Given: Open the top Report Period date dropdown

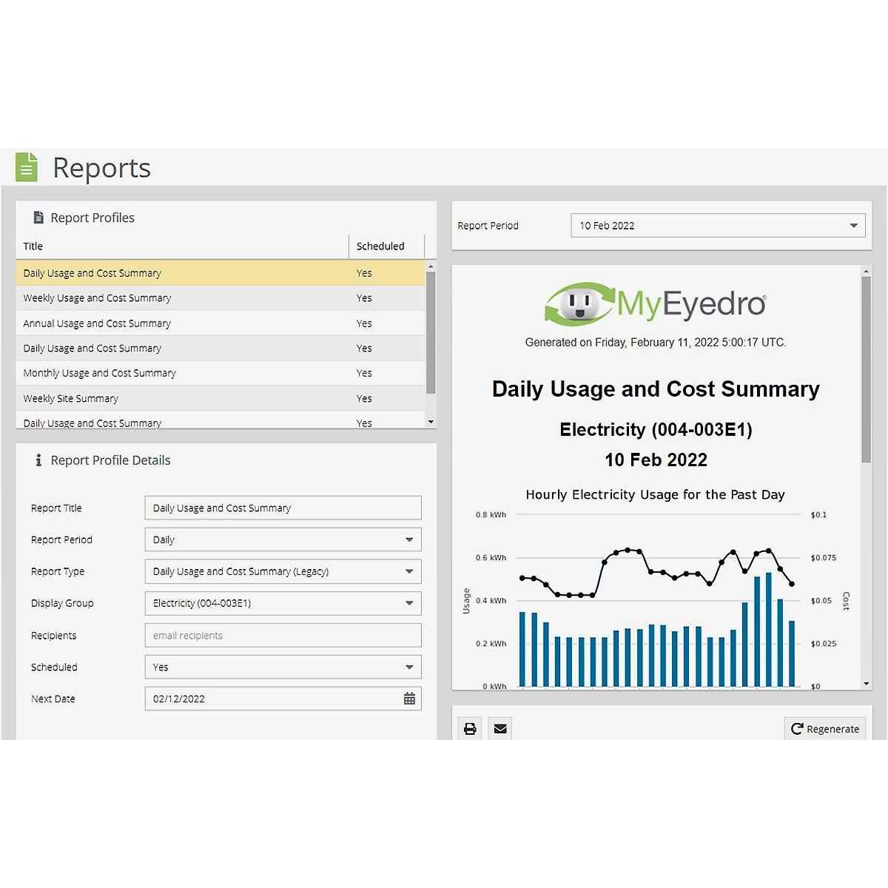Looking at the screenshot, I should point(717,226).
